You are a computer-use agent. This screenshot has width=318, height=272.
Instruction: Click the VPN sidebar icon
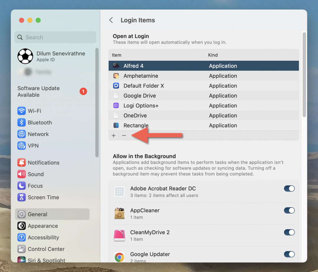pos(21,146)
